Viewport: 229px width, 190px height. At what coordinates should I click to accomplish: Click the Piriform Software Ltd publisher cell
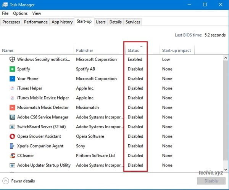95,156
